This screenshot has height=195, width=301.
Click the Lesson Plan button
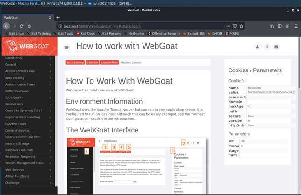click(x=110, y=63)
